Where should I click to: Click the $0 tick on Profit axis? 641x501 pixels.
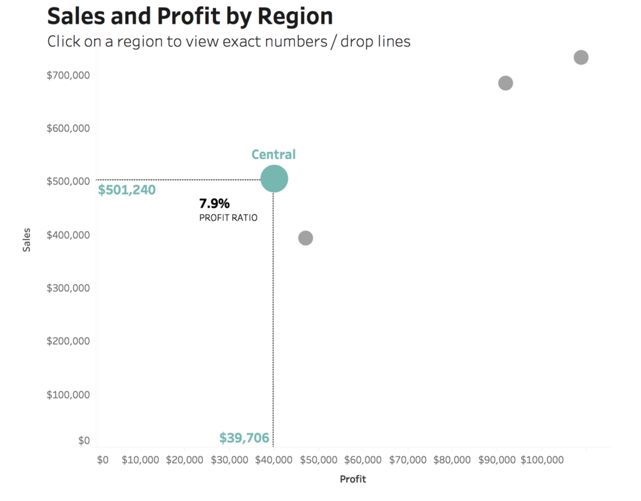coord(103,460)
